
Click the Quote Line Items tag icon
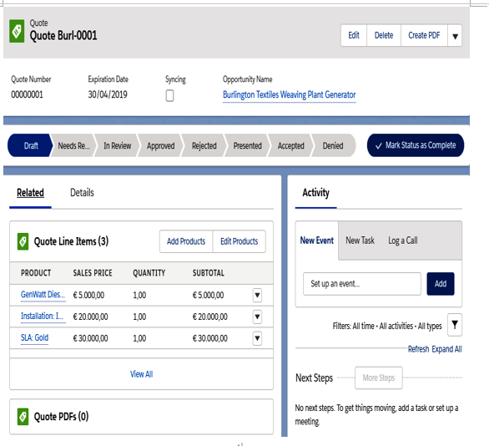23,241
